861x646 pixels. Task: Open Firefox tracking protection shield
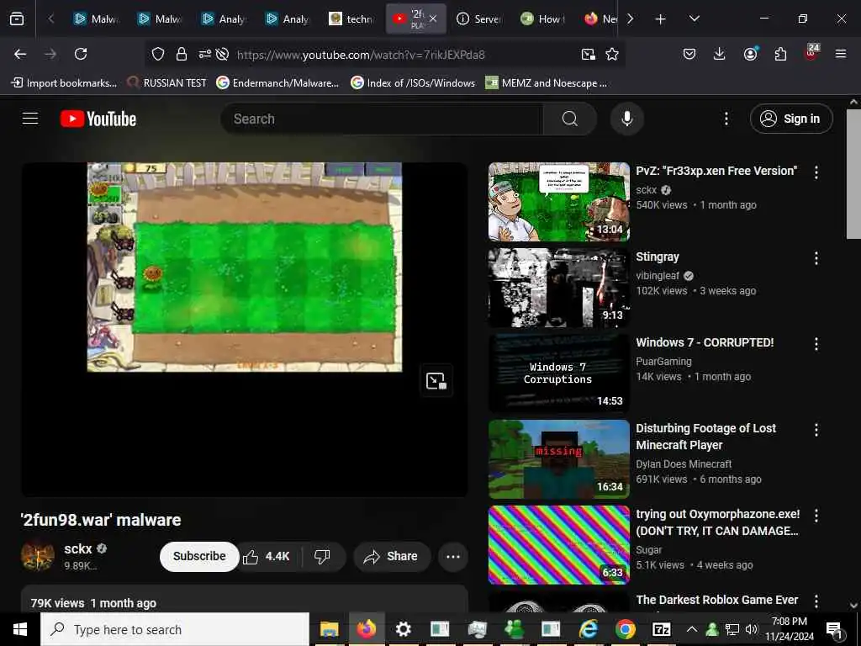click(158, 54)
